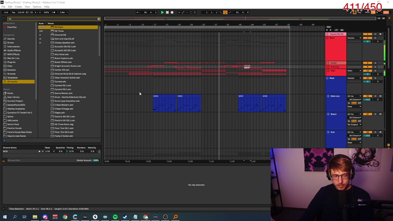The image size is (393, 221).
Task: Adjust the groove Timing amount at 13 %
Action: click(x=71, y=152)
